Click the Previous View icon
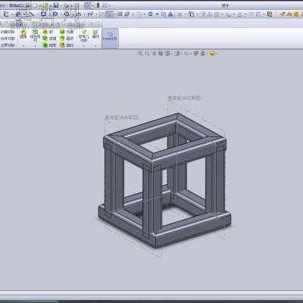 point(154,53)
